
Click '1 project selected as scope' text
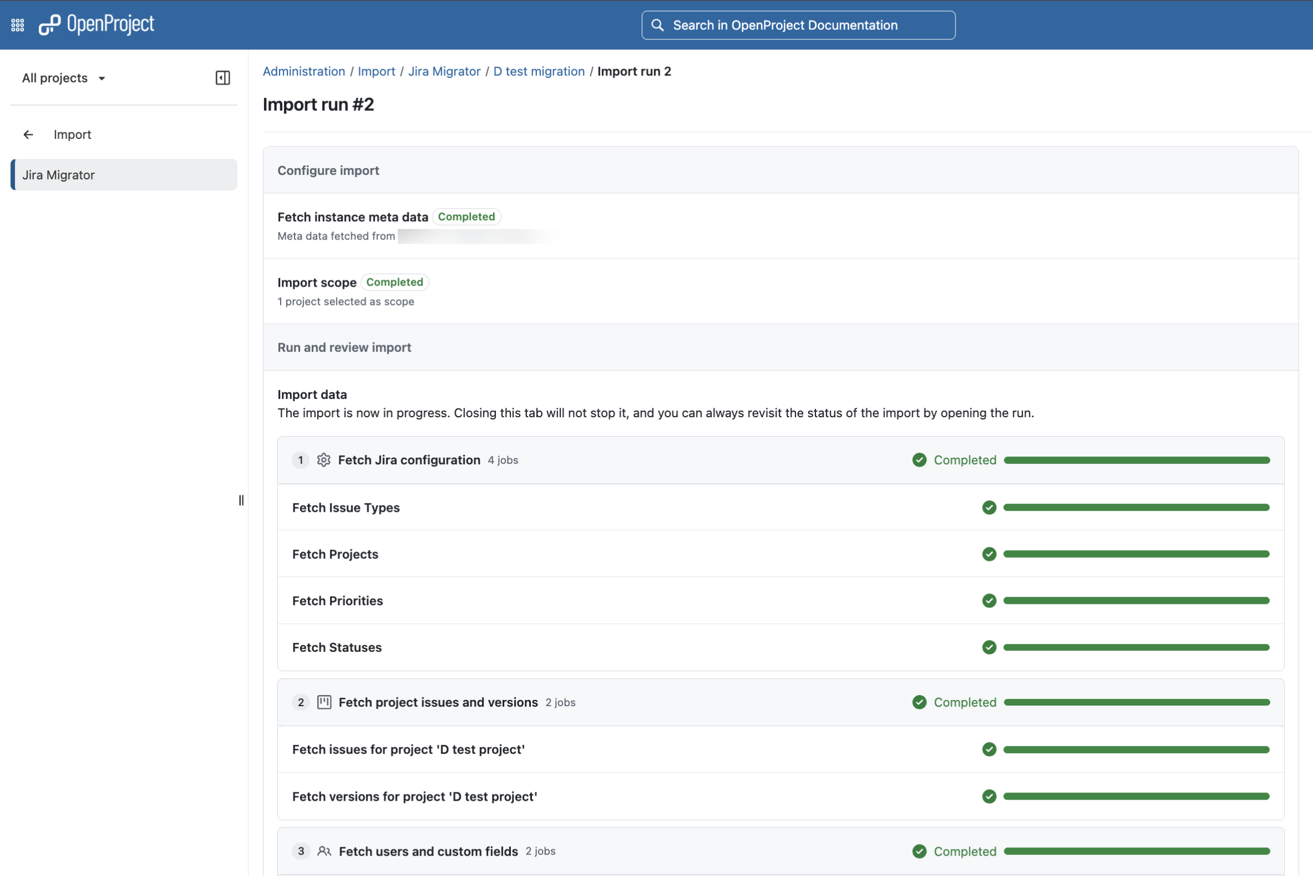[x=346, y=302]
